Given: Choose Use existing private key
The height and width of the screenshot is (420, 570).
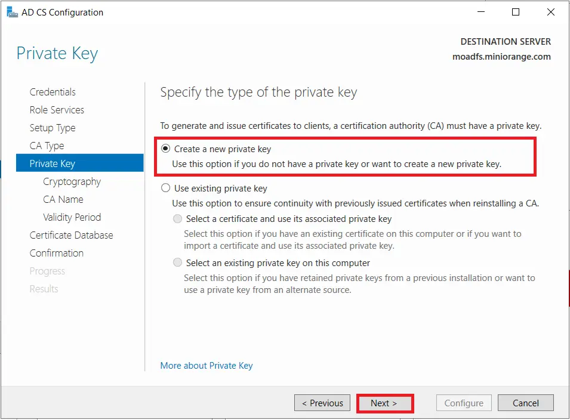Looking at the screenshot, I should coord(165,188).
